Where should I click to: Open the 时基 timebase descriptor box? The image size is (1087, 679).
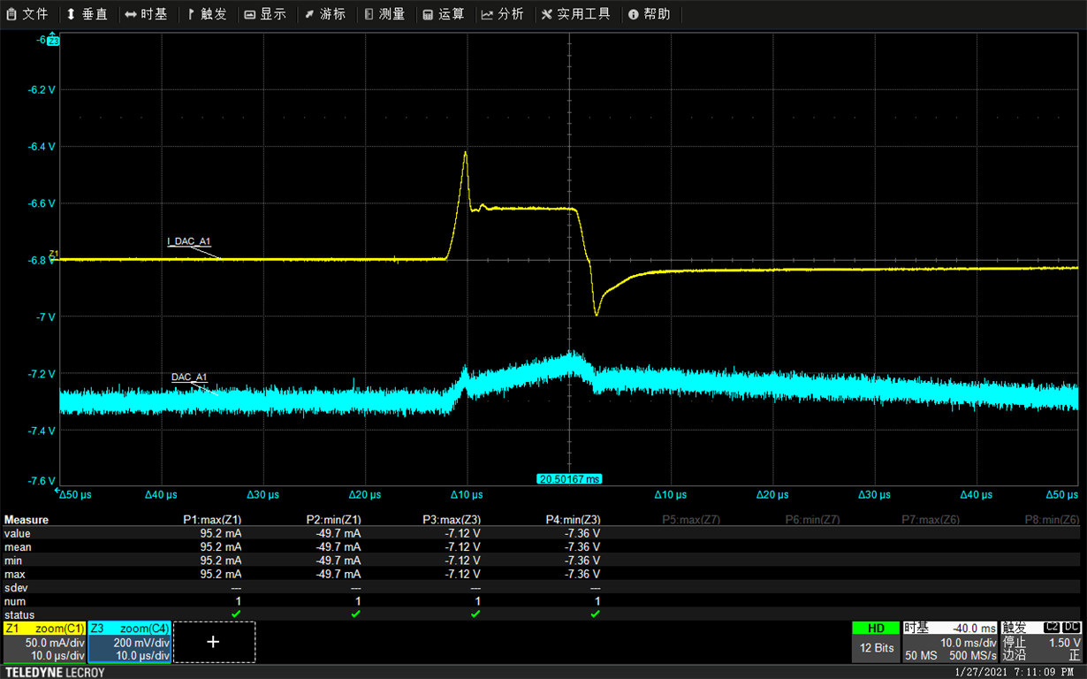[950, 642]
